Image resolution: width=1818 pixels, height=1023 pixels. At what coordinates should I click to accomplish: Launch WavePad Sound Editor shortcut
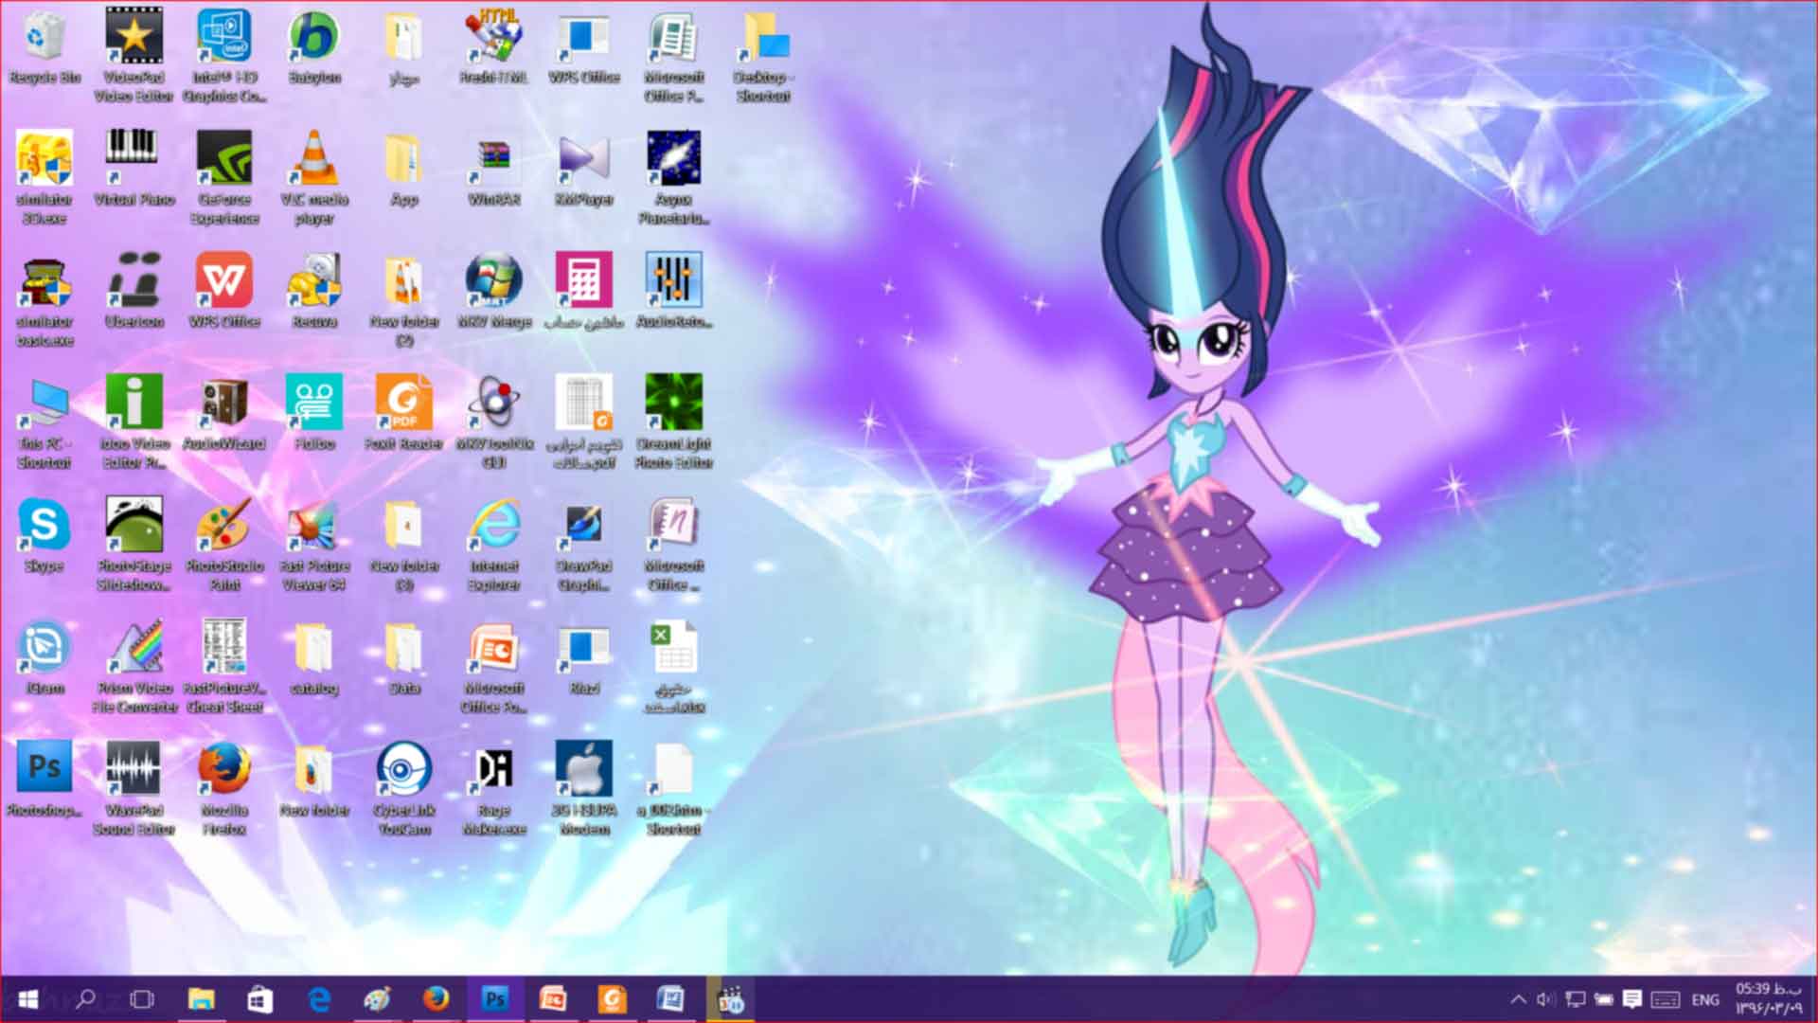coord(134,789)
